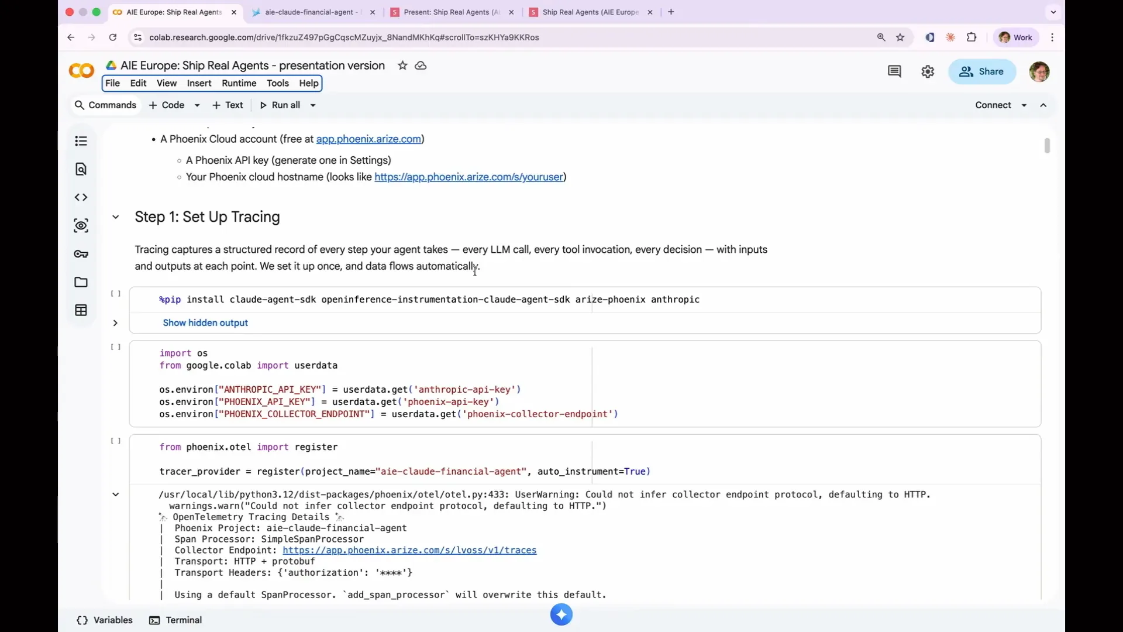
Task: Open the Tools menu
Action: tap(278, 83)
